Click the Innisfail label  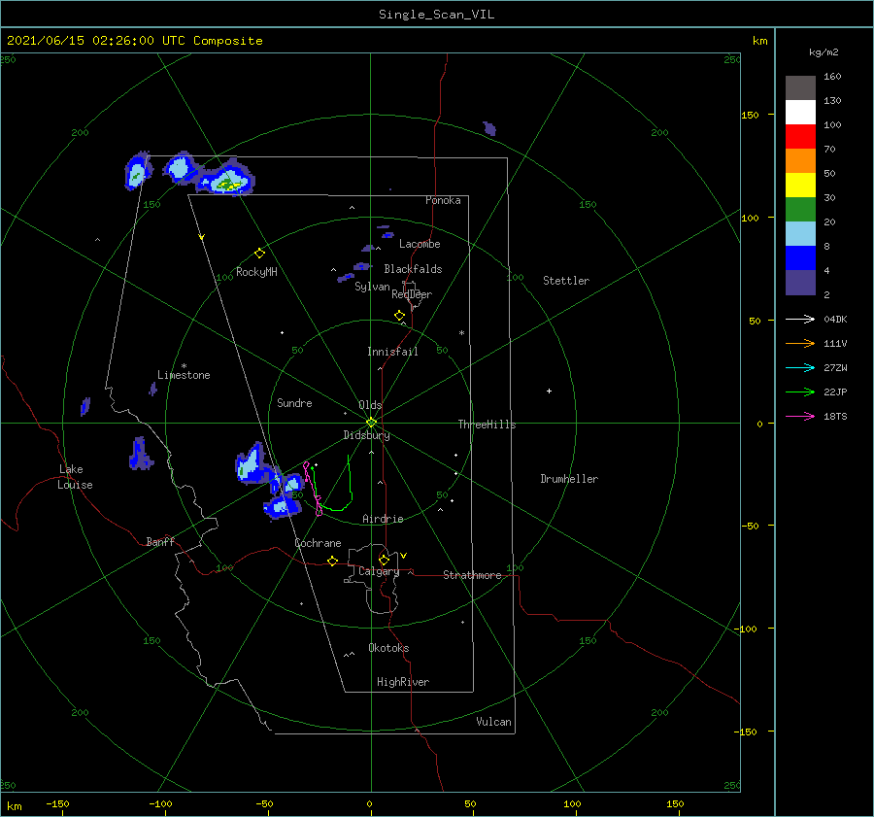pyautogui.click(x=392, y=352)
